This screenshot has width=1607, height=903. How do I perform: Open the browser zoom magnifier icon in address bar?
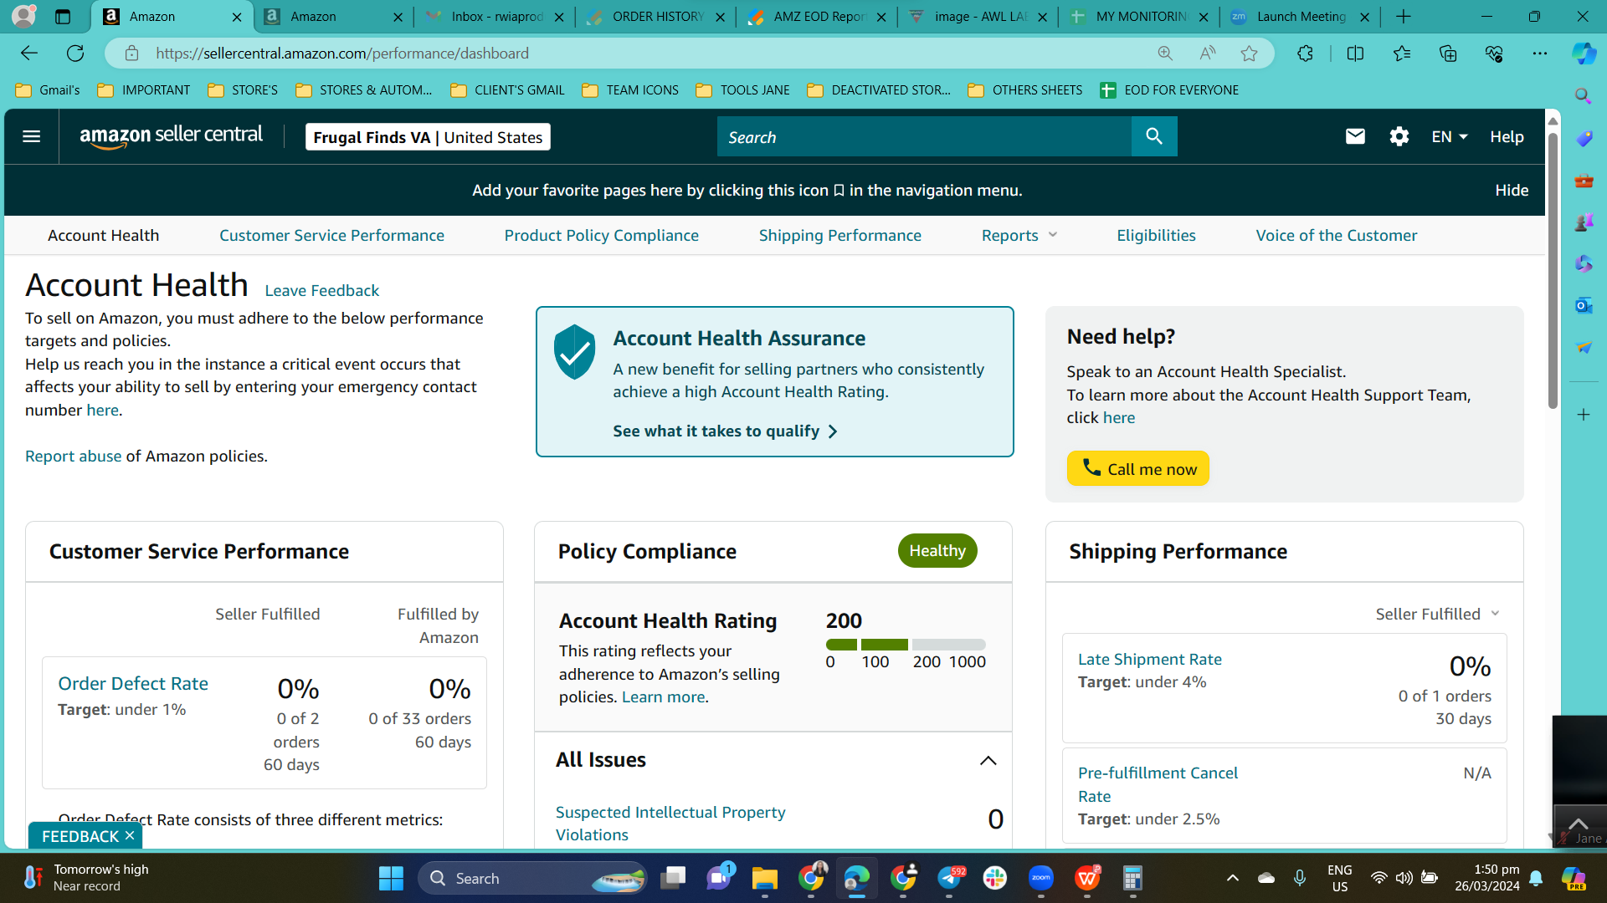click(x=1165, y=54)
